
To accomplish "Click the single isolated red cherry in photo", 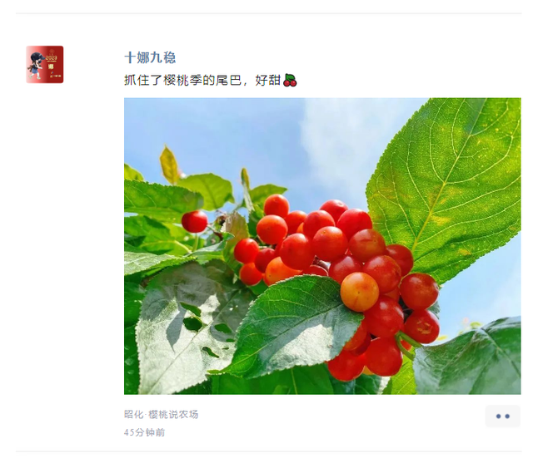I will [194, 222].
